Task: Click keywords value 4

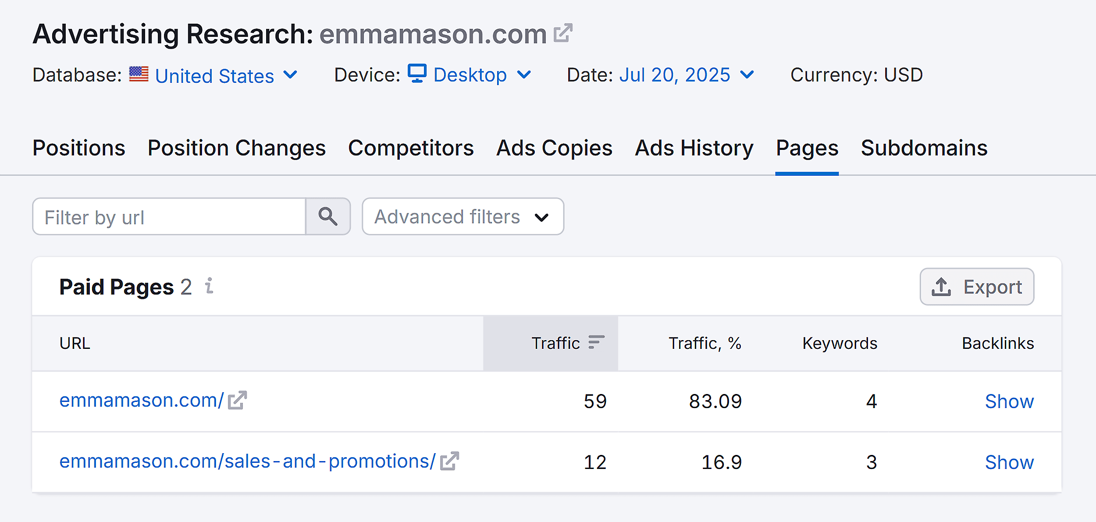Action: (x=872, y=401)
